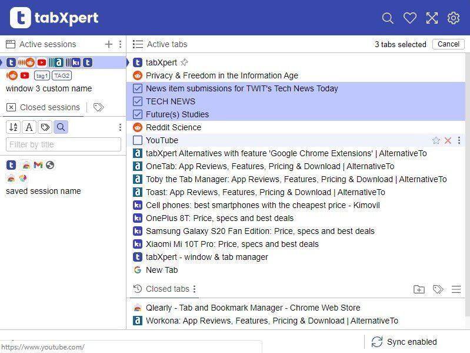Click the Reddit favicon in window 3 session

[12, 75]
